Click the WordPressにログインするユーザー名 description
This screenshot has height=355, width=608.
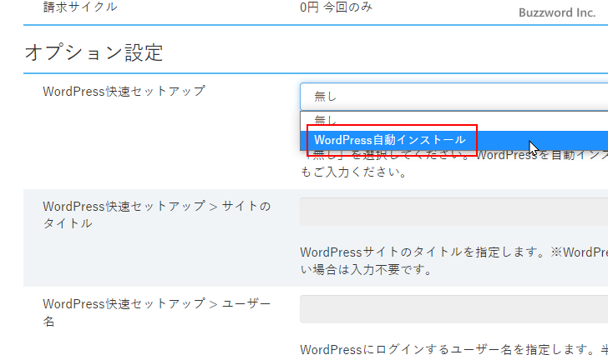(453, 349)
